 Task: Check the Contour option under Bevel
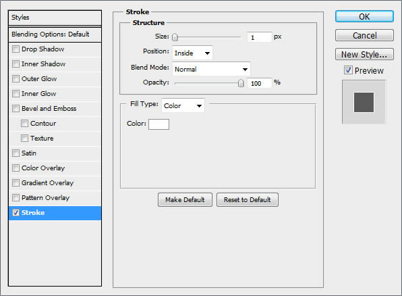tap(24, 123)
